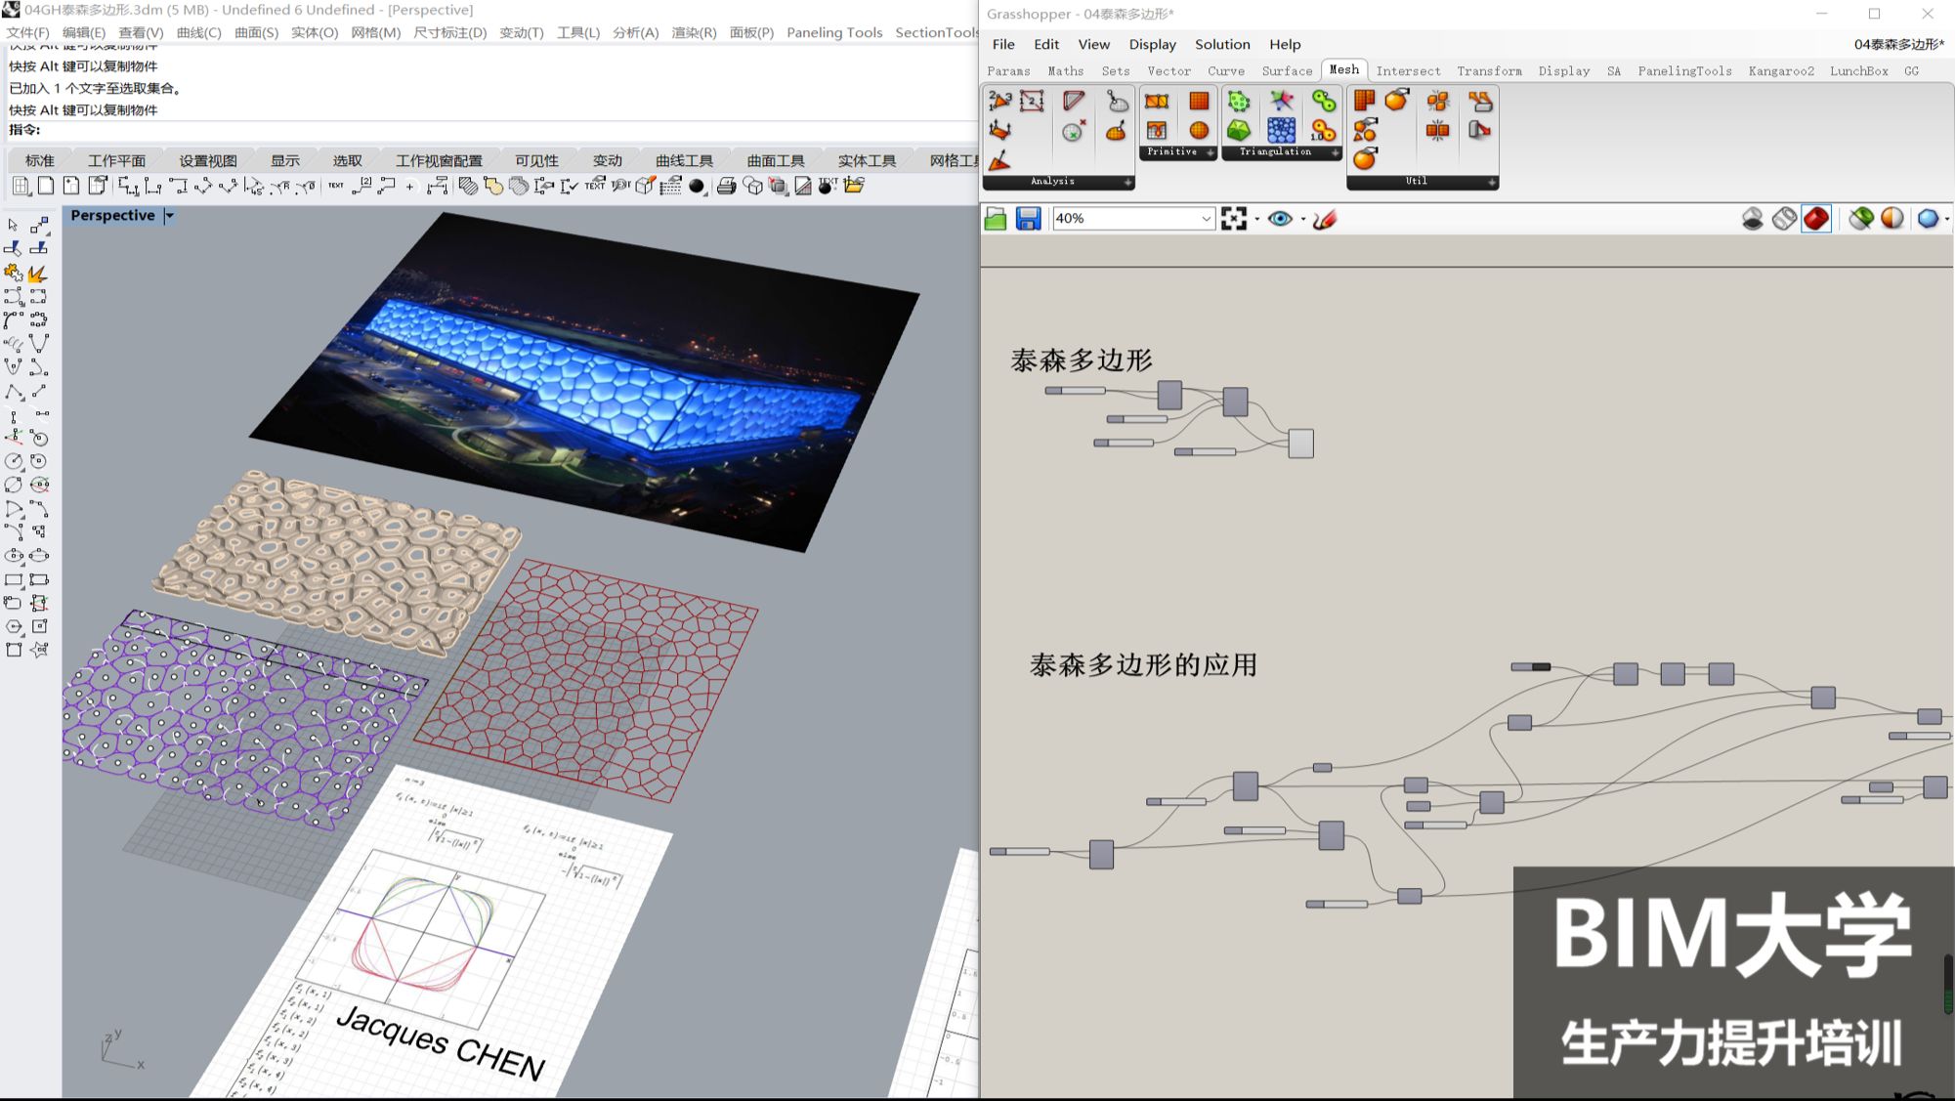This screenshot has width=1955, height=1101.
Task: Click the Grasshopper save file icon
Action: pos(1028,219)
